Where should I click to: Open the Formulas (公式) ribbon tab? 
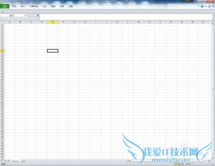click(x=45, y=6)
